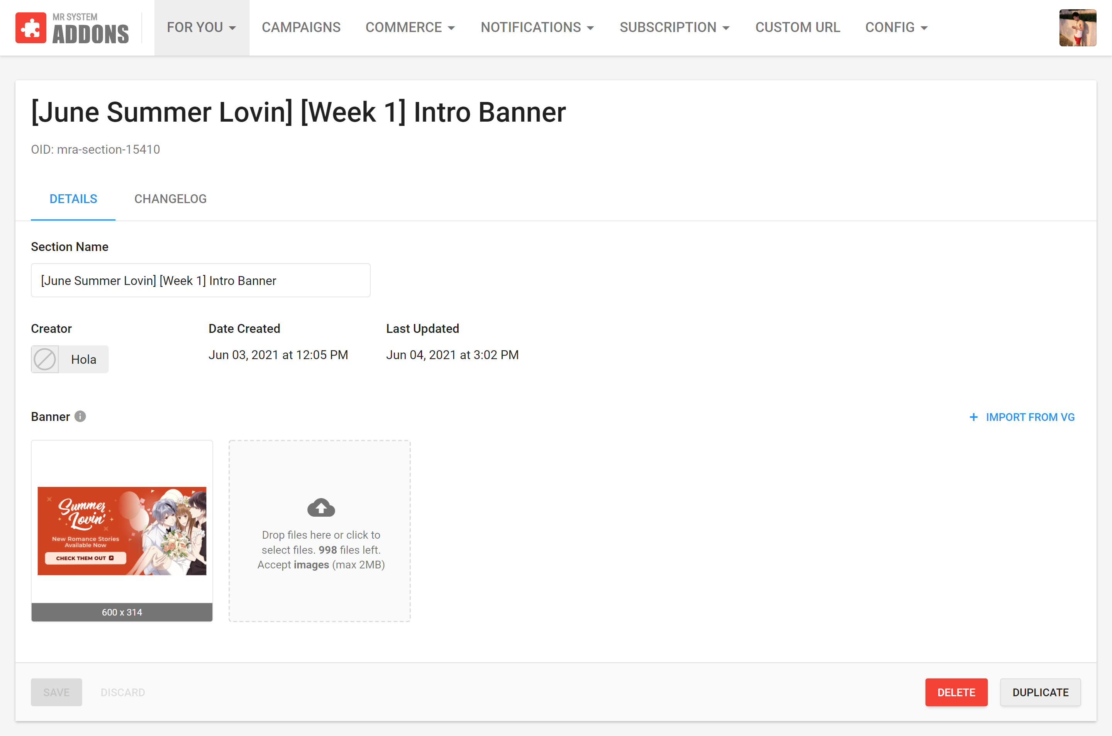The width and height of the screenshot is (1112, 736).
Task: Select the Summer Lovin banner thumbnail
Action: click(x=122, y=531)
